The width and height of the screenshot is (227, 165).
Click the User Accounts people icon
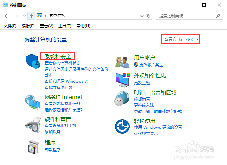point(123,62)
